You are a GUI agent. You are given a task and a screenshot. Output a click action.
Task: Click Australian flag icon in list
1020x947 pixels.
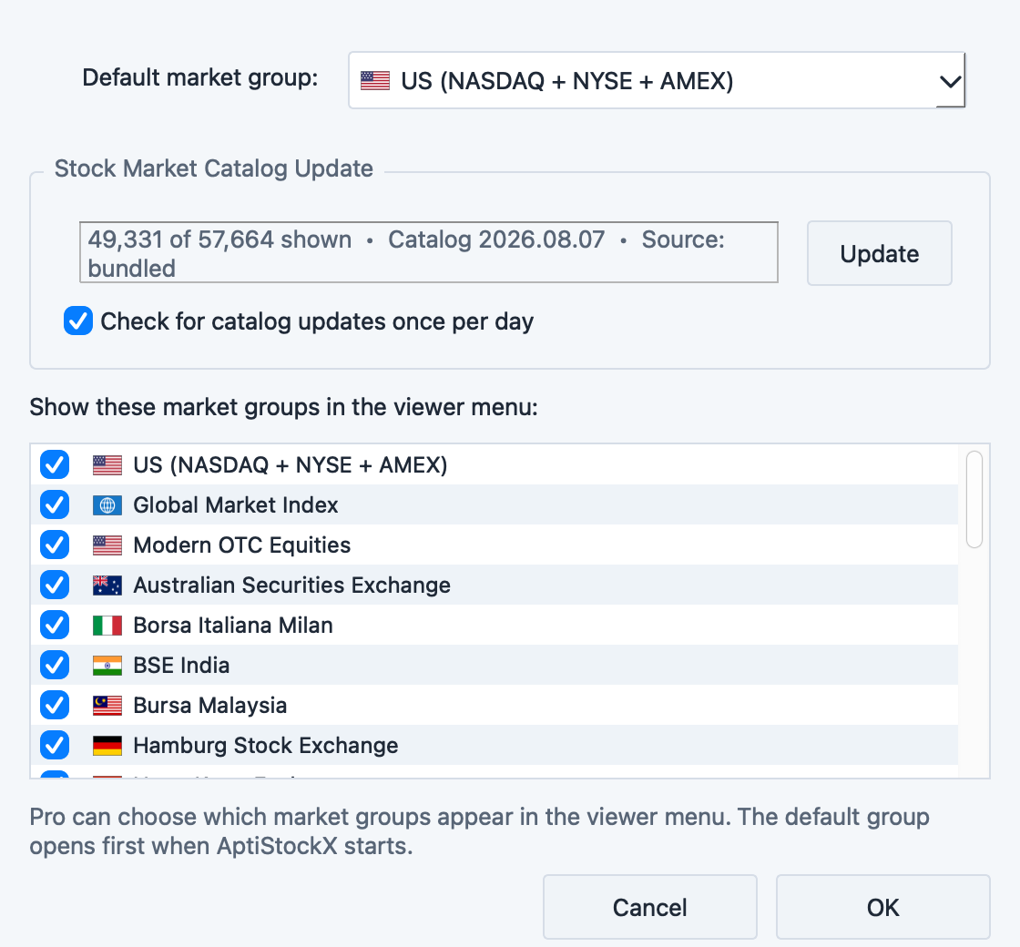(107, 586)
